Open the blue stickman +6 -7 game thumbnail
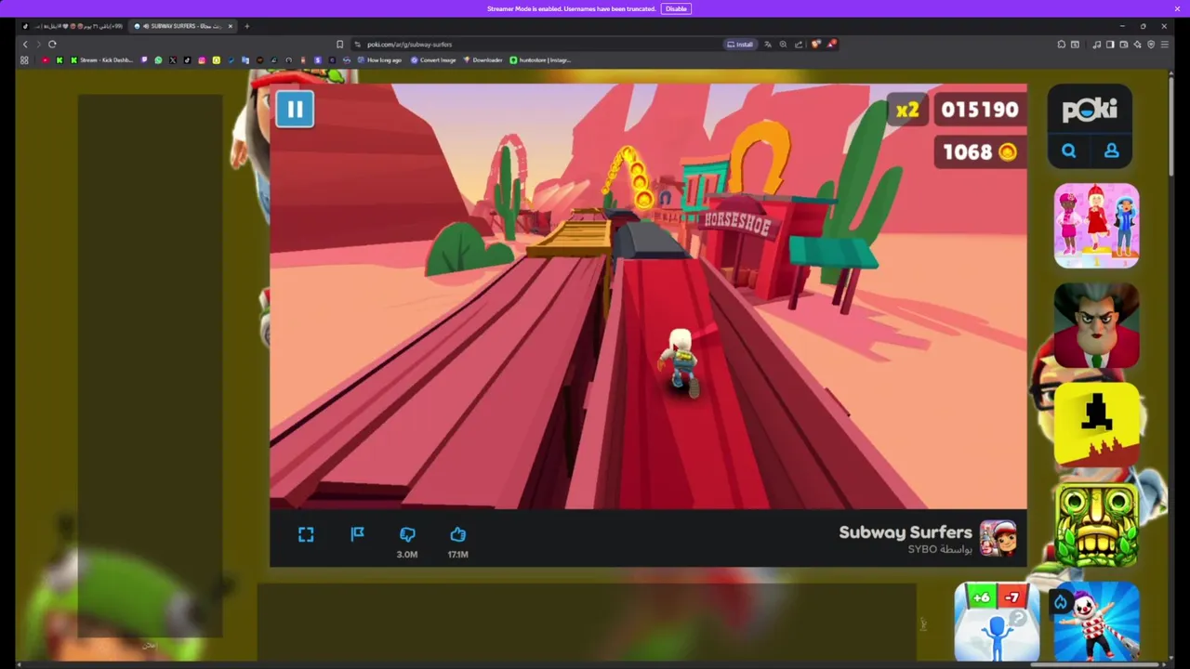This screenshot has height=669, width=1190. (997, 623)
